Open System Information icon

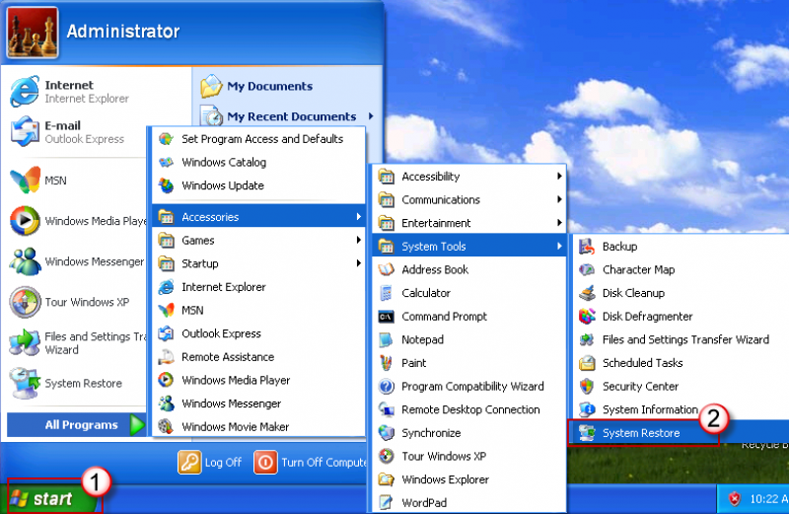click(x=587, y=409)
